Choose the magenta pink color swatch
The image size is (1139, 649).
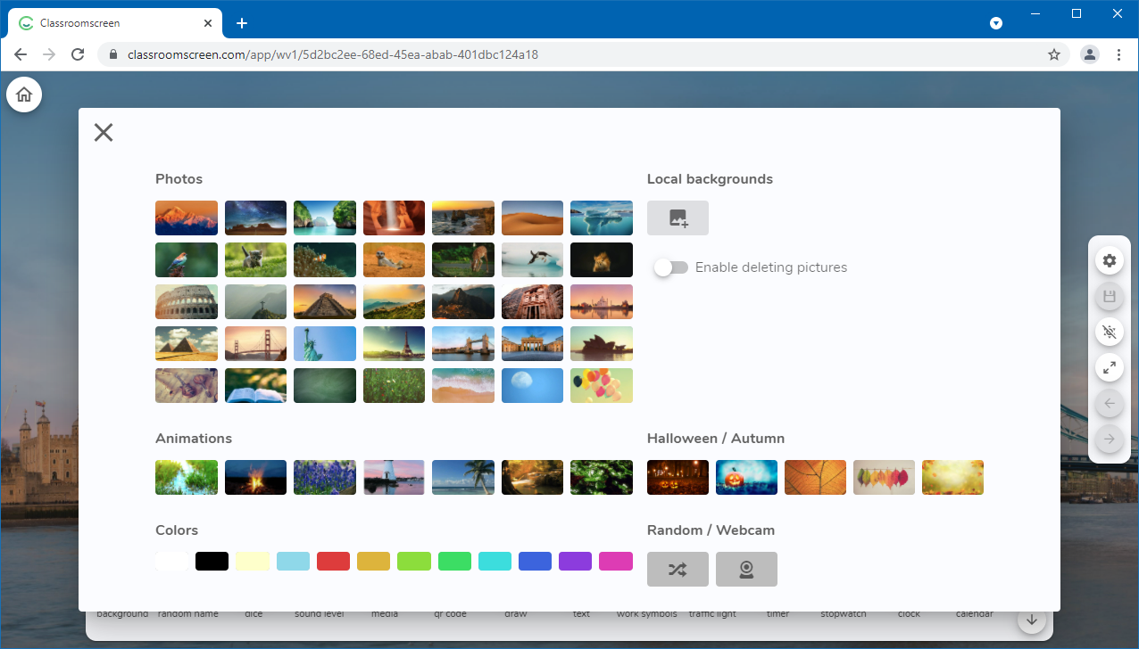tap(616, 562)
